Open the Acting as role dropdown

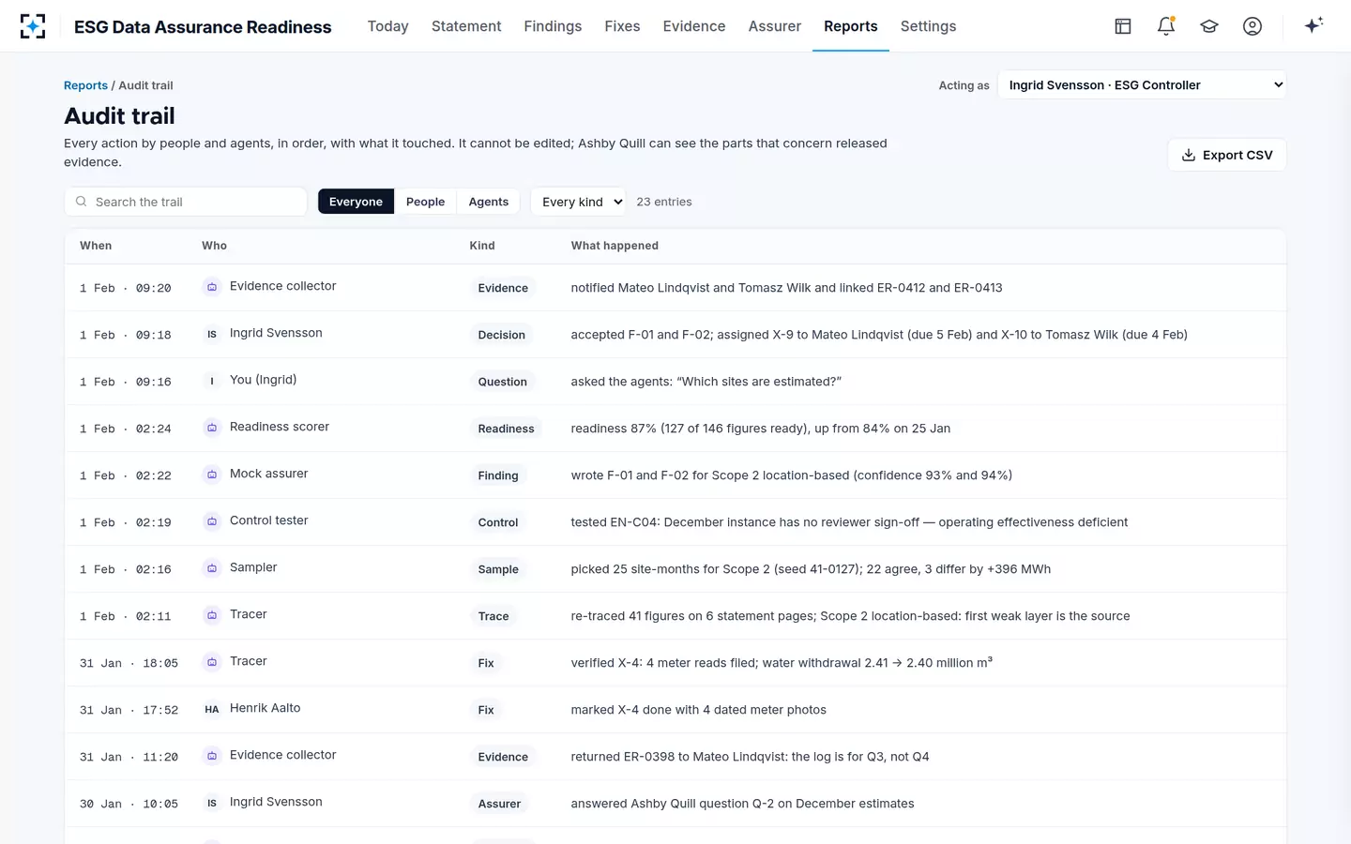pyautogui.click(x=1142, y=84)
